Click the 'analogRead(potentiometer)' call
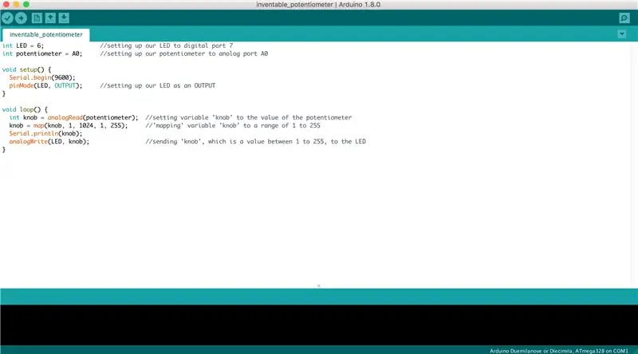 (93, 117)
